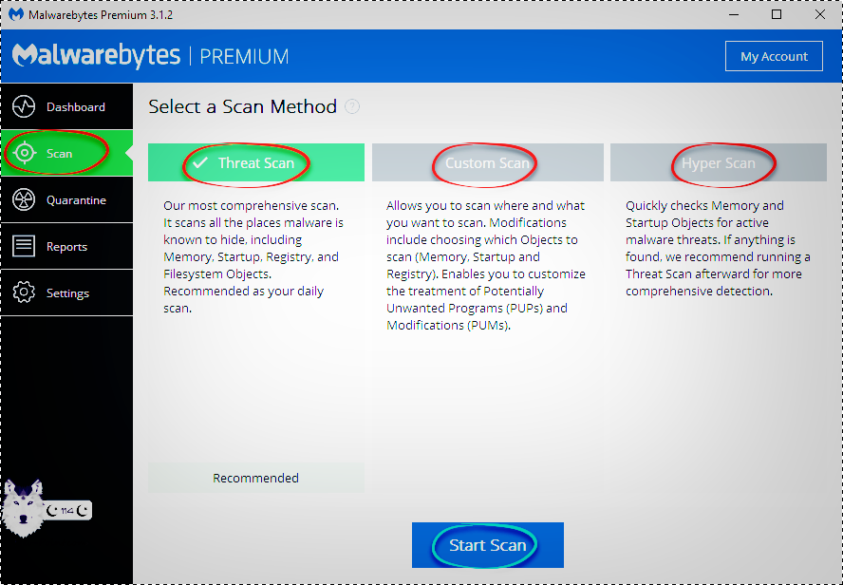Select the Threat Scan method
The image size is (843, 585).
[x=255, y=162]
